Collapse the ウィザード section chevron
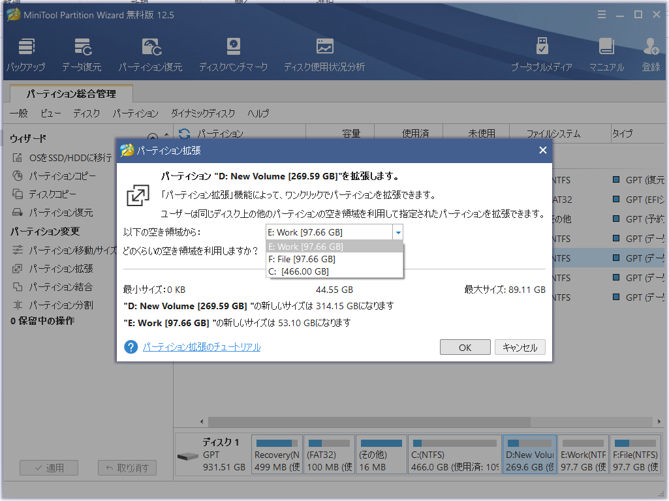This screenshot has height=501, width=669. tap(153, 138)
